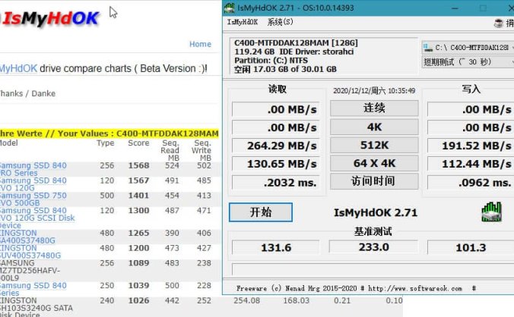Click the 101.3 write score field
Viewport: 514px width, 317px height.
pyautogui.click(x=470, y=247)
